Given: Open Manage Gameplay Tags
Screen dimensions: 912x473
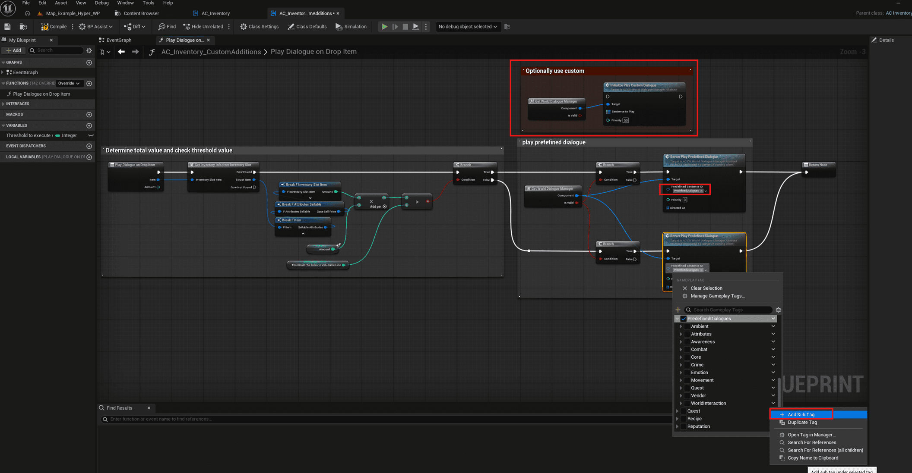Looking at the screenshot, I should coord(717,296).
